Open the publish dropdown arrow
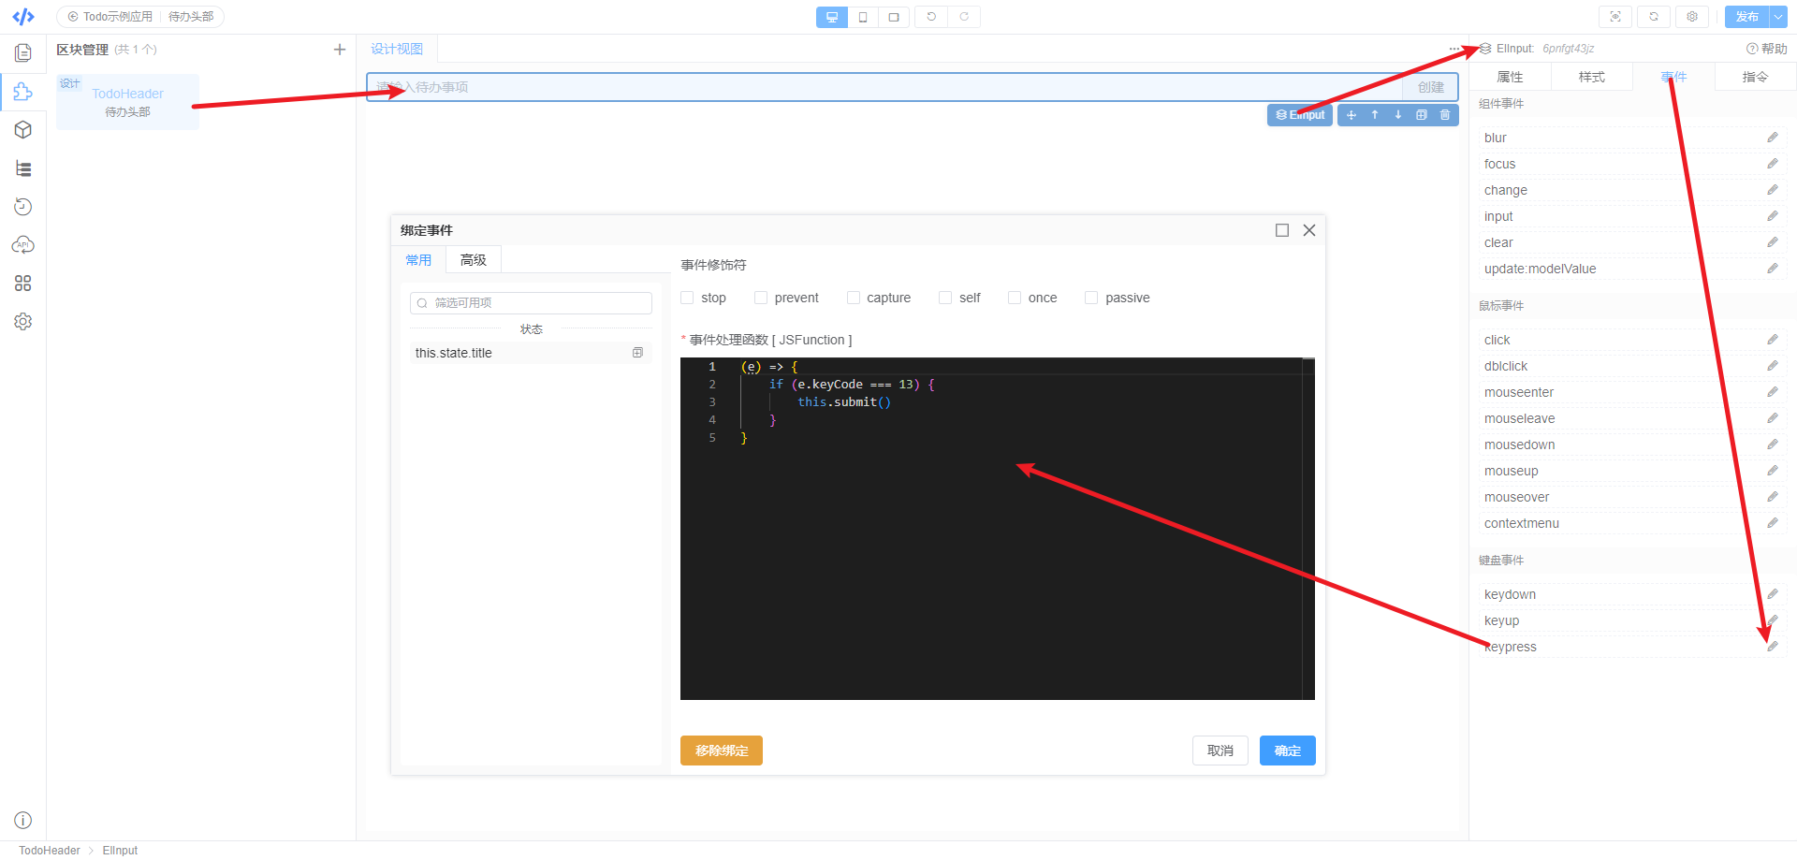The image size is (1797, 860). [x=1777, y=17]
